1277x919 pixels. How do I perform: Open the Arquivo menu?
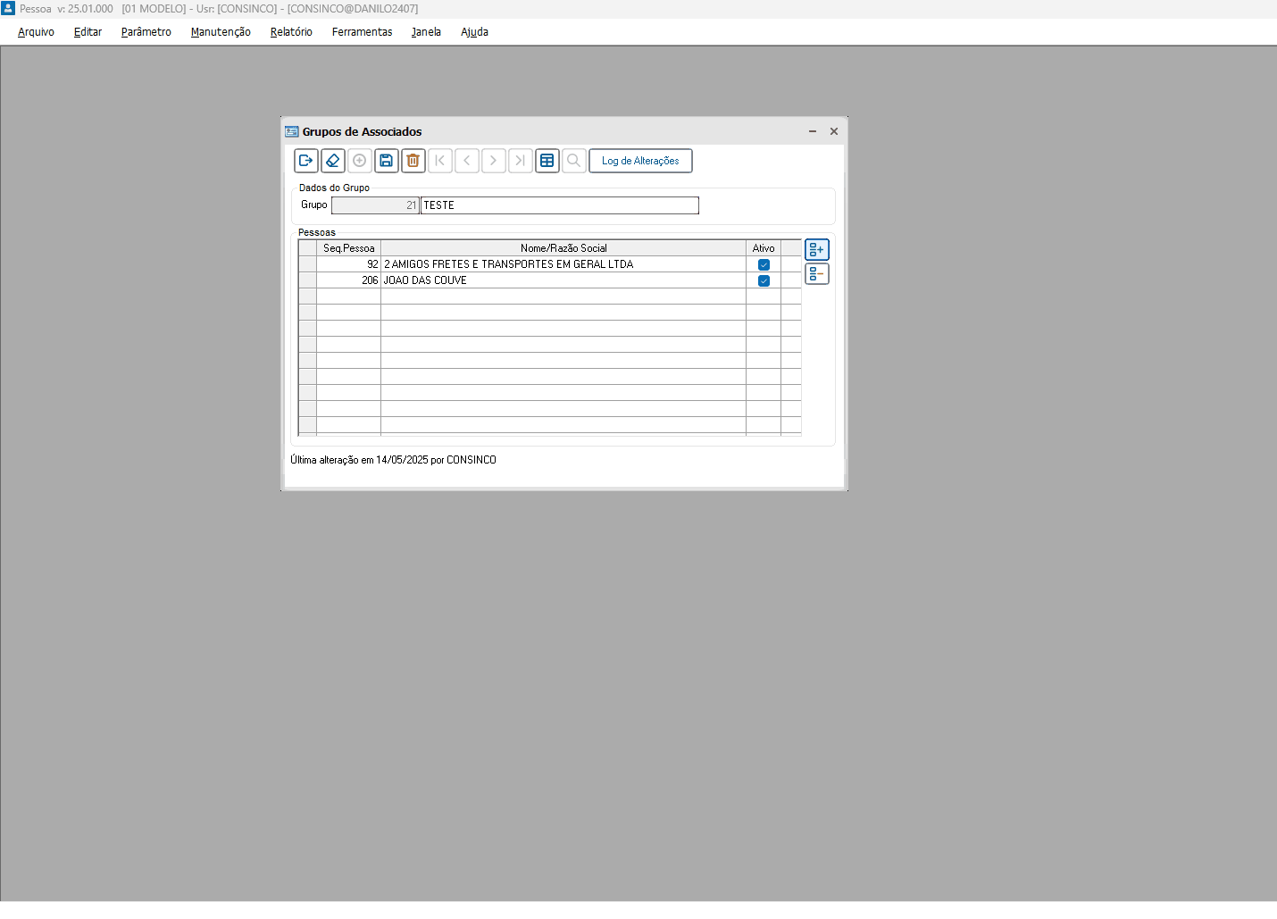click(36, 32)
